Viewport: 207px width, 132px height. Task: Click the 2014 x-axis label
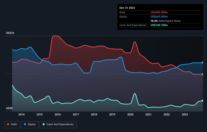click(21, 114)
